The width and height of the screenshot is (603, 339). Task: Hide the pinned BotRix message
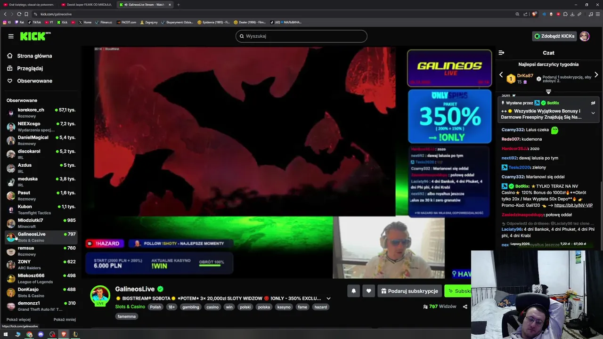coord(593,103)
